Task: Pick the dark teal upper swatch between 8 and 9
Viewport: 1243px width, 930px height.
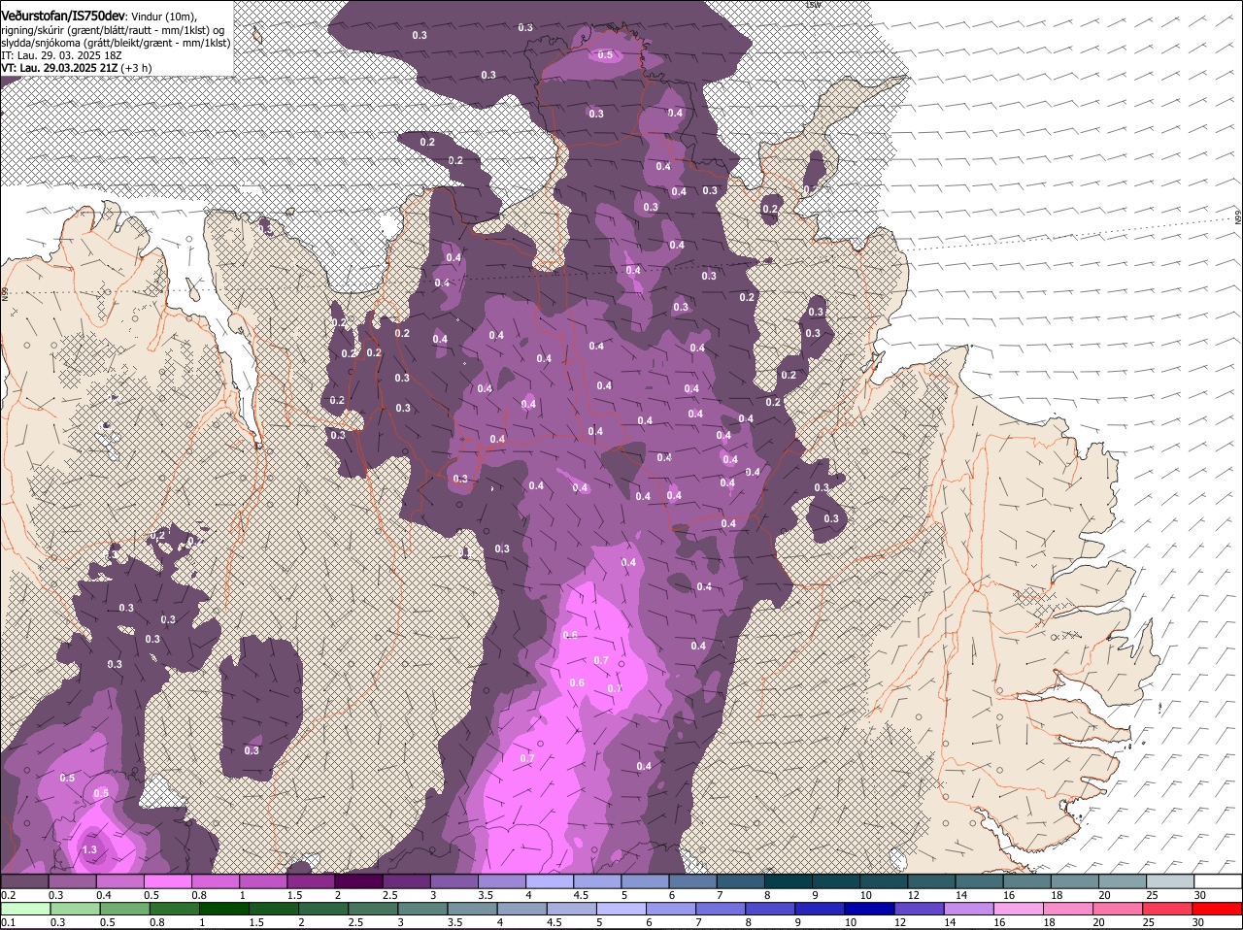Action: click(x=787, y=881)
